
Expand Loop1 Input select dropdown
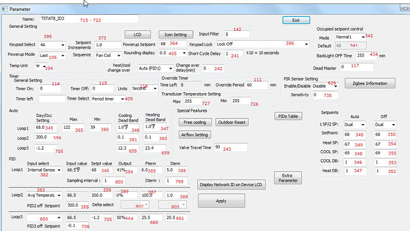44,170
